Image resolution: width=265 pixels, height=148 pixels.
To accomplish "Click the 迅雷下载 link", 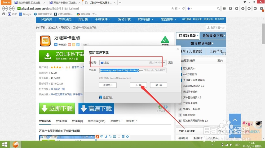I will [x=108, y=98].
